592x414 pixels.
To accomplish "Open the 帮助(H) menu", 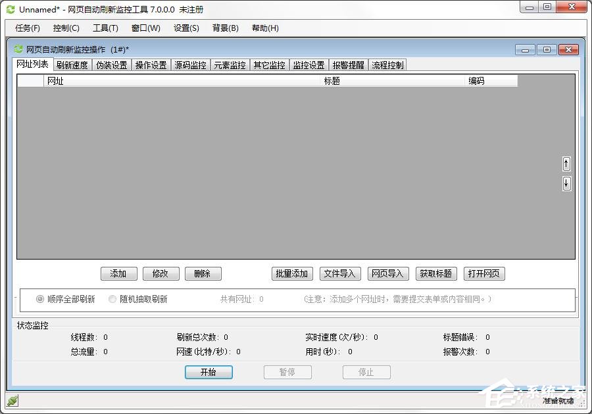I will pyautogui.click(x=264, y=28).
